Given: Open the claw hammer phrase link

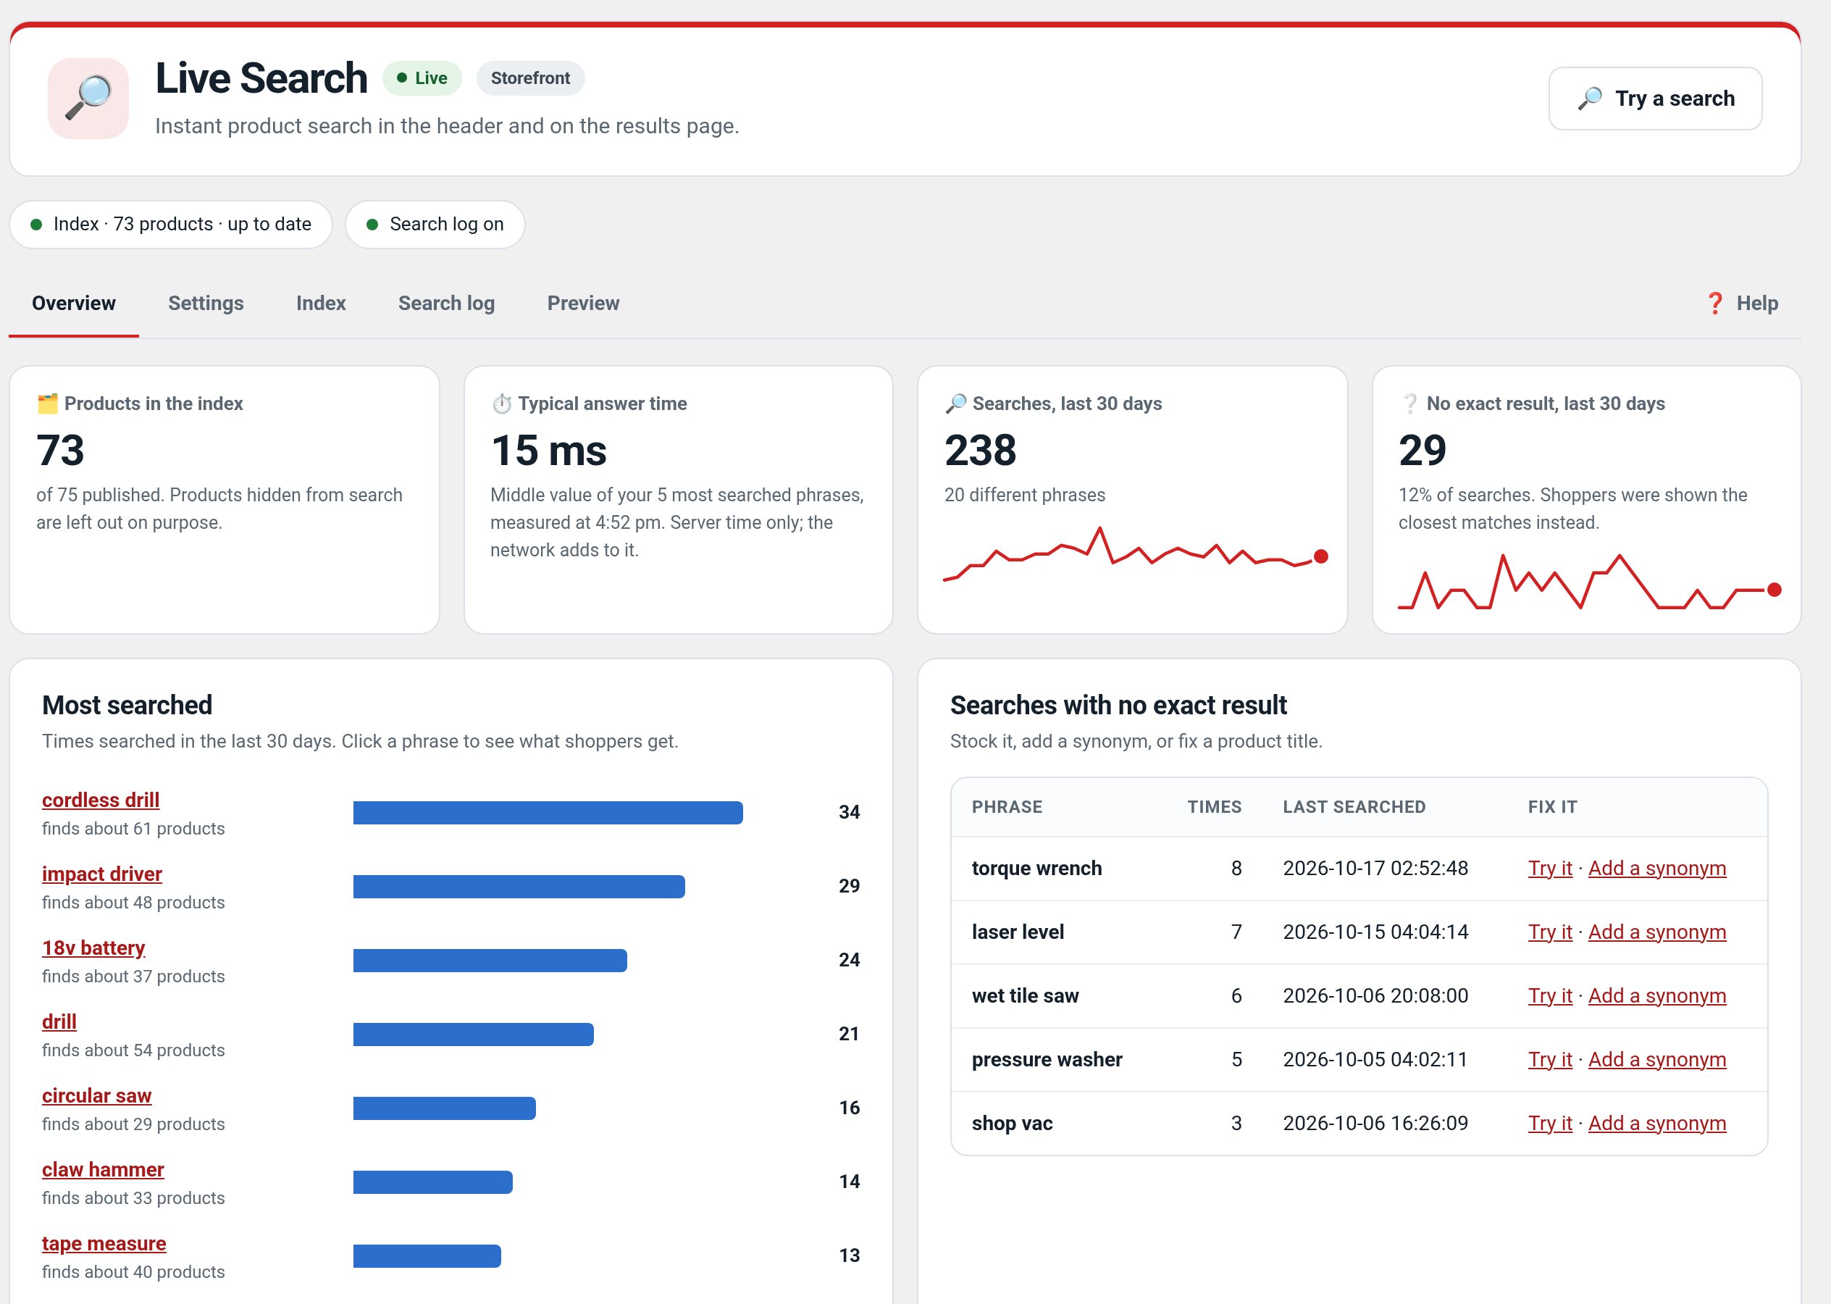Looking at the screenshot, I should [x=103, y=1170].
